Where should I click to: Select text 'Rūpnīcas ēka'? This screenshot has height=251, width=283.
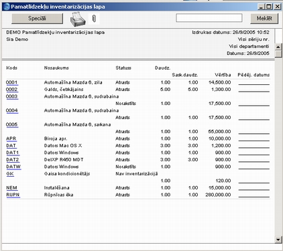[58, 195]
